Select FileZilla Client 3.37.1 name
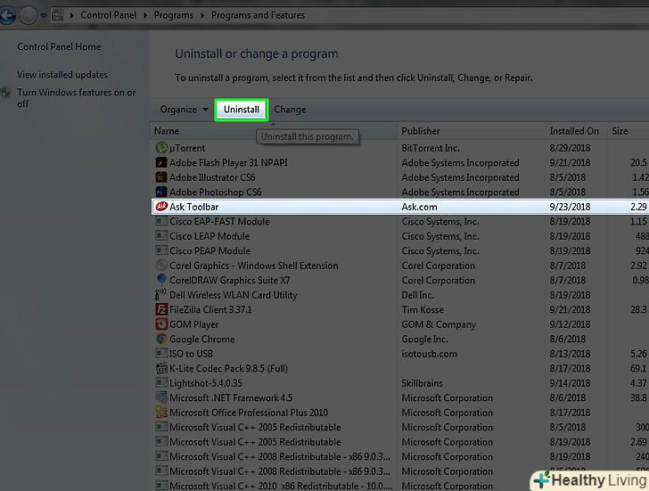Viewport: 649px width, 491px height. click(x=210, y=309)
